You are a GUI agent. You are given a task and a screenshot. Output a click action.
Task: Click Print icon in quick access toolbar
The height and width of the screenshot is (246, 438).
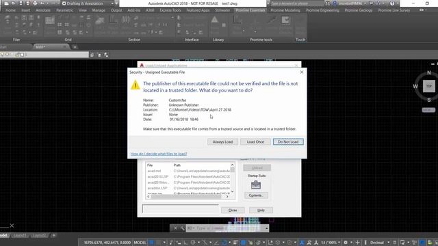[35, 3]
